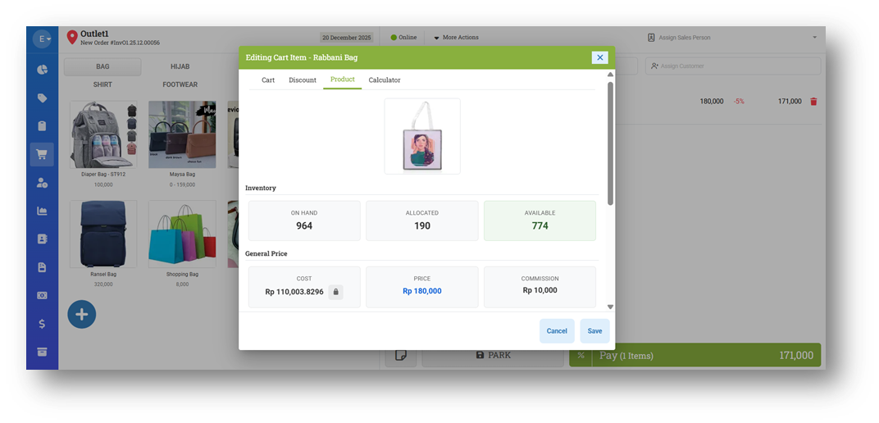The width and height of the screenshot is (879, 423).
Task: Click the ALLOCATED 190 inventory card
Action: tap(422, 221)
